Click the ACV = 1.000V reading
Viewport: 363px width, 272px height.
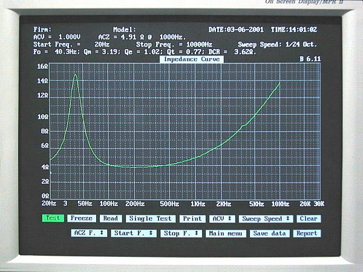click(x=57, y=37)
